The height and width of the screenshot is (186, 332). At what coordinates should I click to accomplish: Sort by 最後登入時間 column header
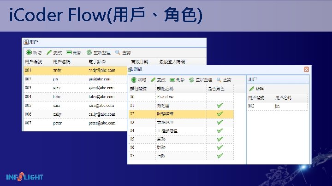(x=172, y=62)
